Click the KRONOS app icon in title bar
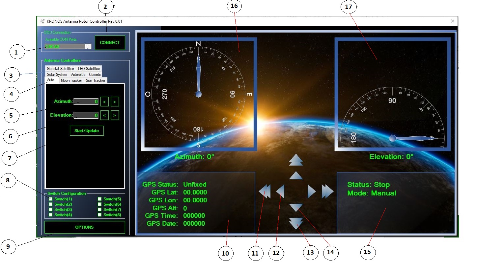This screenshot has height=272, width=504. click(x=42, y=21)
